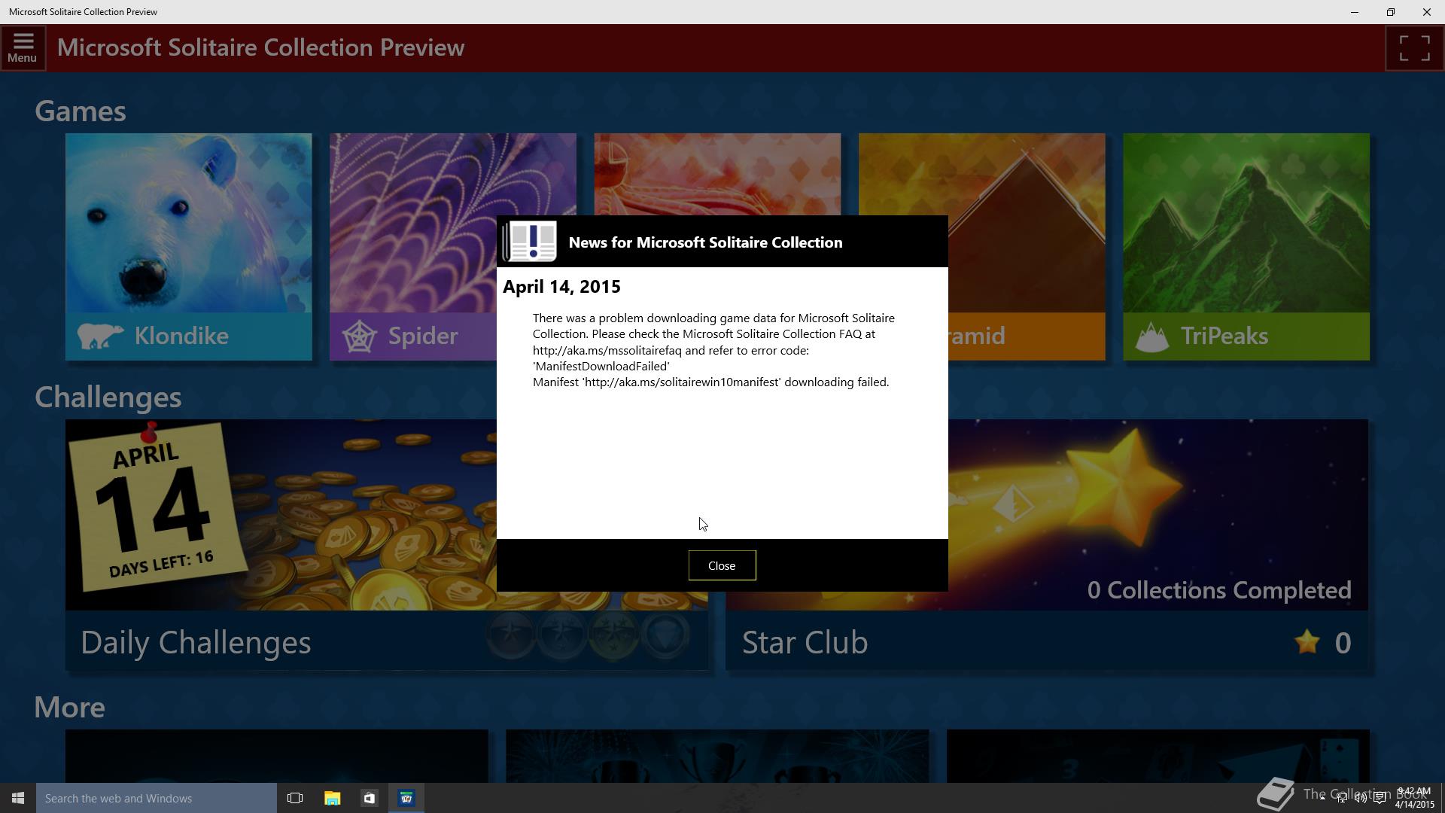Toggle the fullscreen view icon

tap(1414, 48)
